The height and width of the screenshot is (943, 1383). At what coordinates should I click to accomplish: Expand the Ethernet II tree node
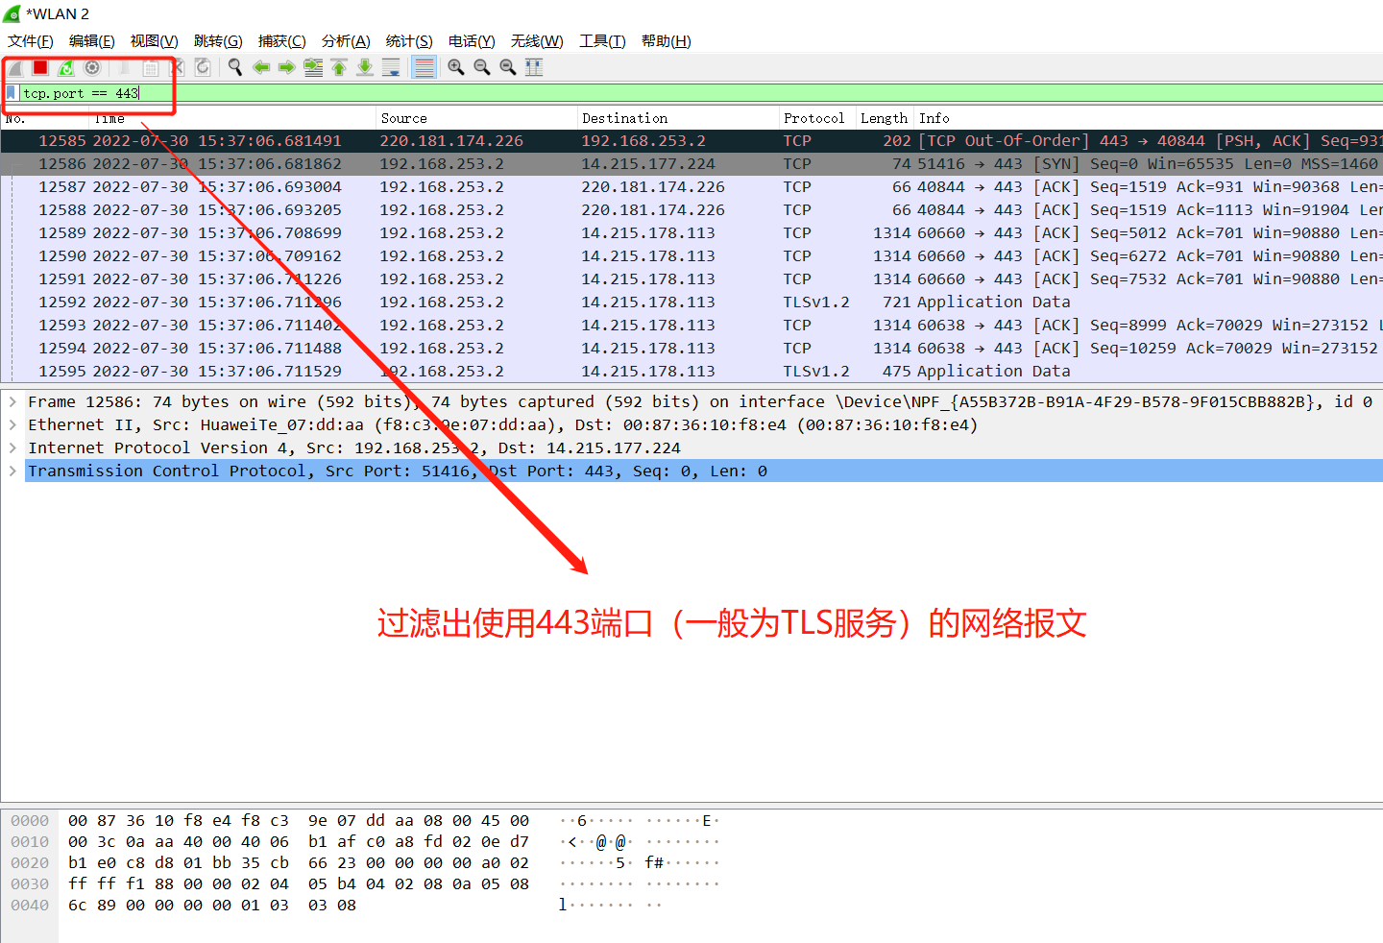click(12, 424)
